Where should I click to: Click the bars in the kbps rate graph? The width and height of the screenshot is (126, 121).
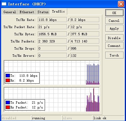click(93, 74)
